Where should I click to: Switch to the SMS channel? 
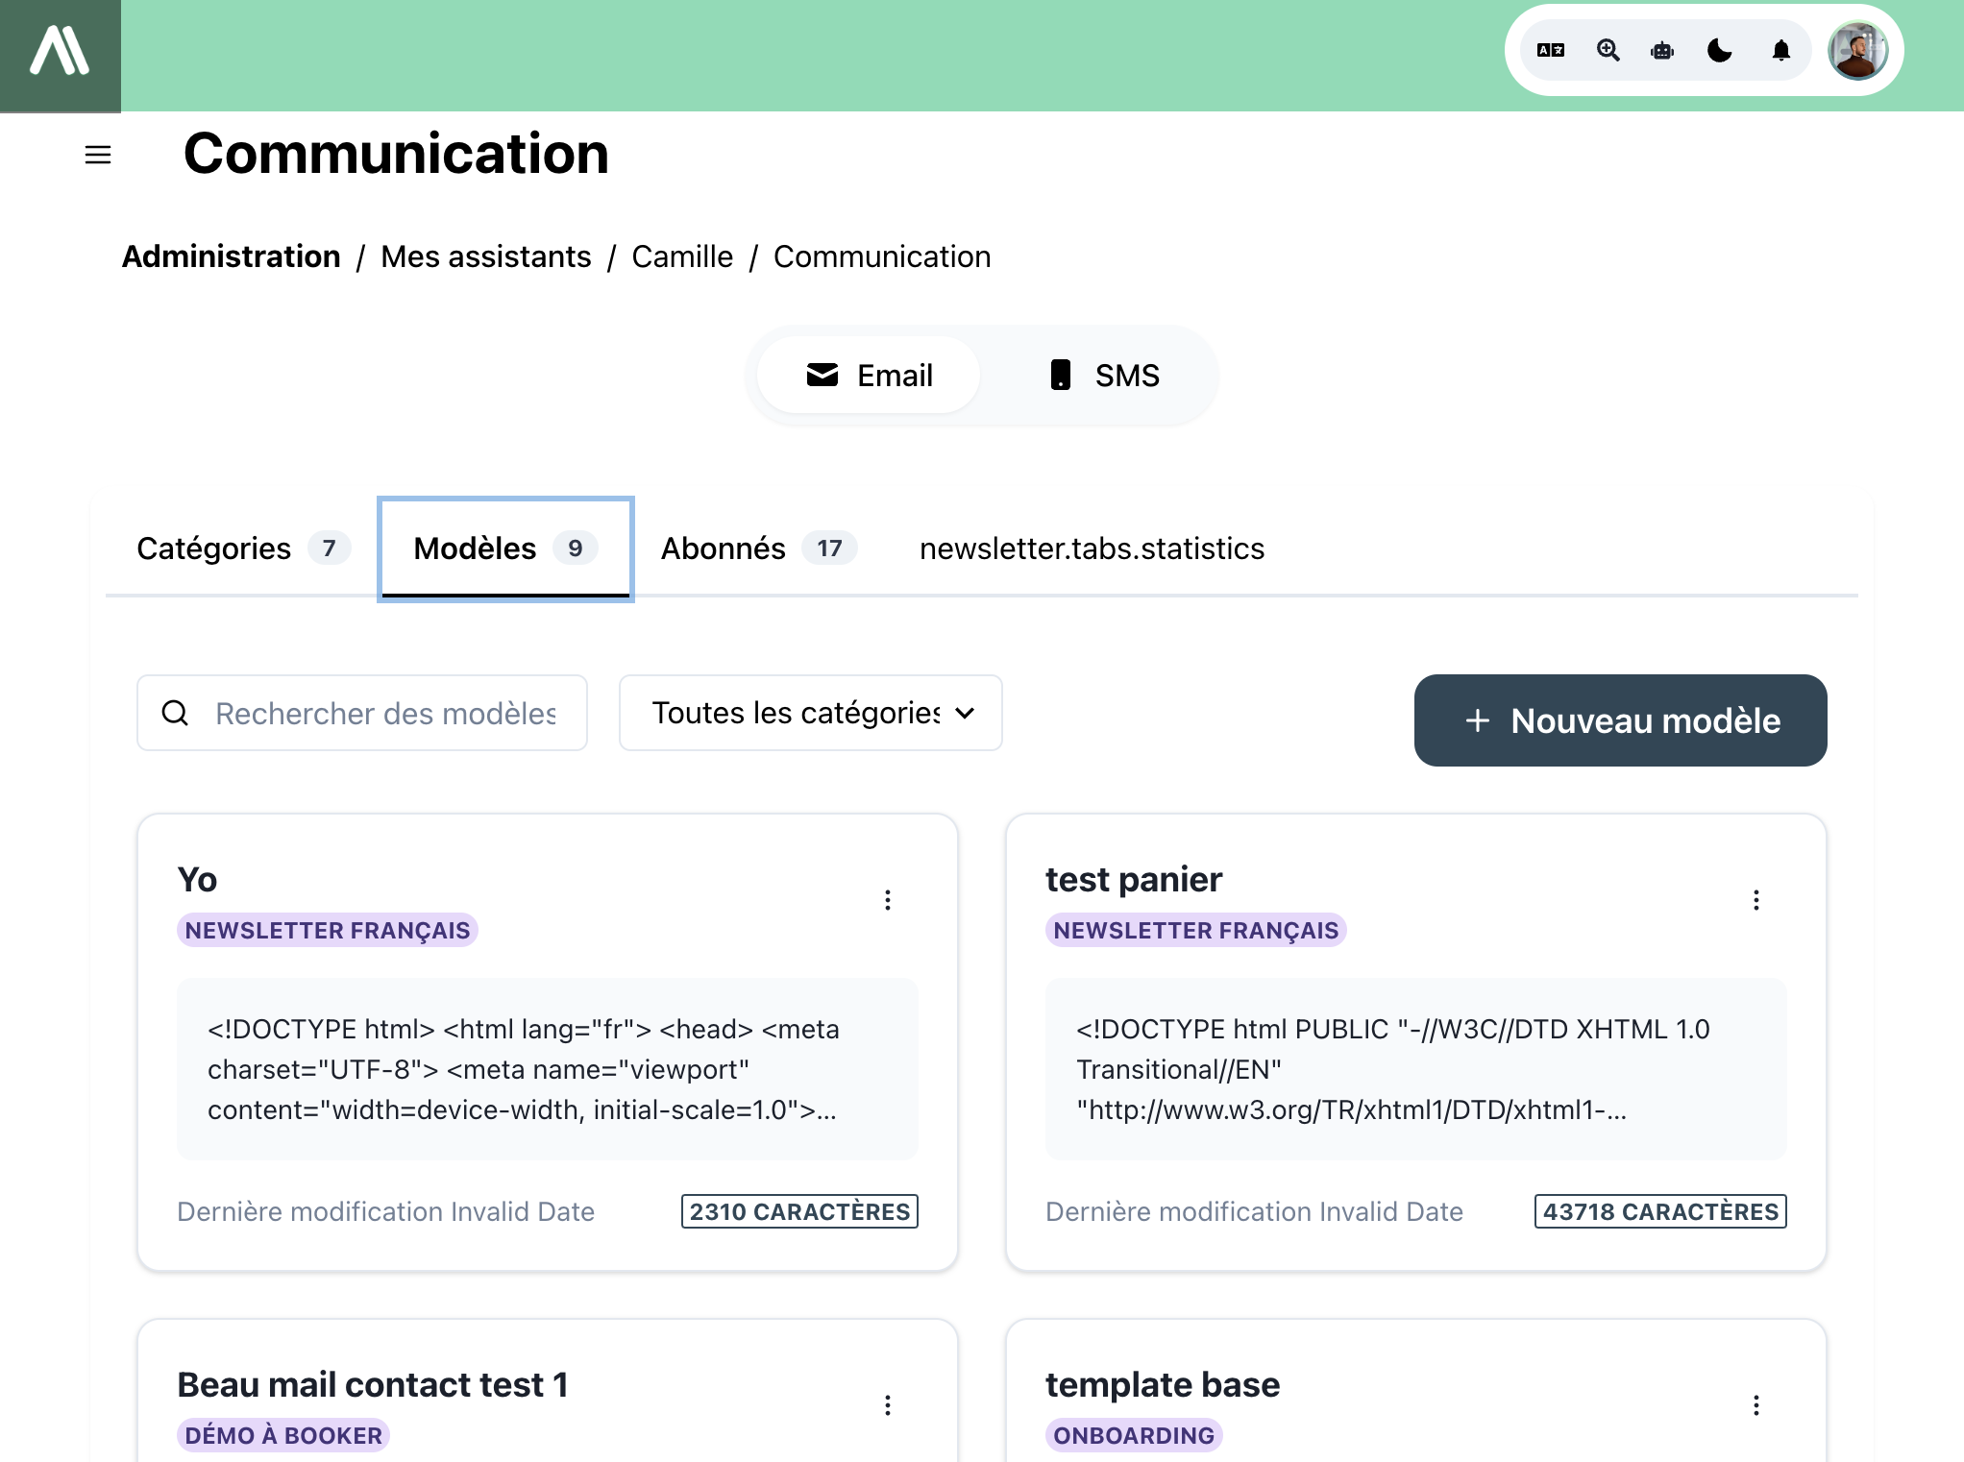[x=1102, y=376]
